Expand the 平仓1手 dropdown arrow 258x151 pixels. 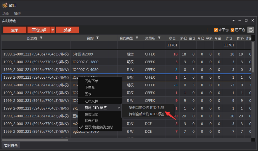53,30
